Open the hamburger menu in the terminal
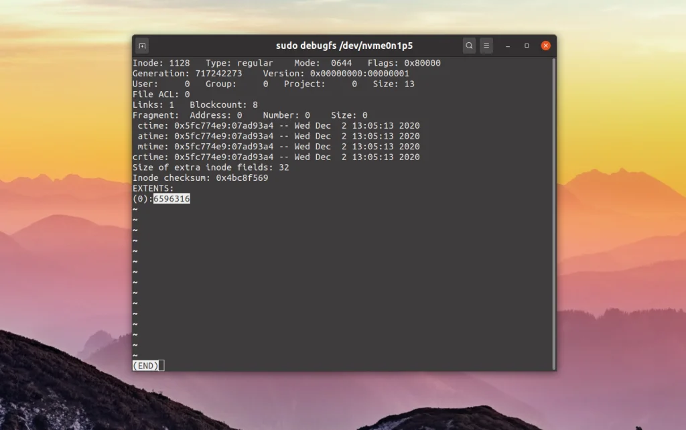 [x=486, y=45]
